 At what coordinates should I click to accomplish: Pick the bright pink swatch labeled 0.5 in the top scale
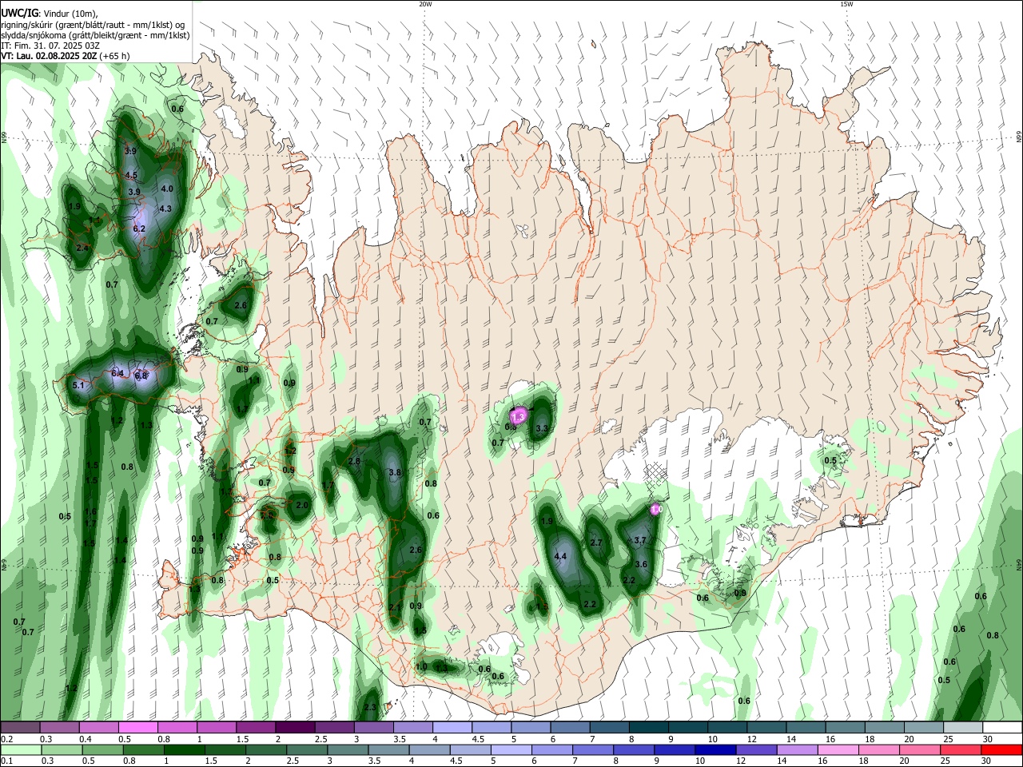point(137,728)
